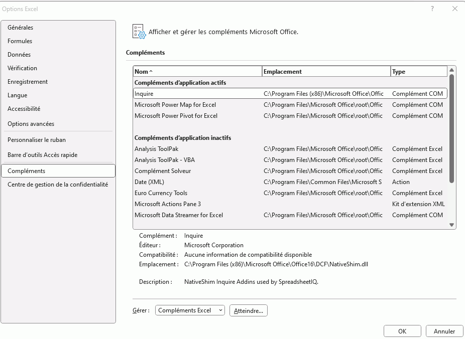Select Personnaliser le ruban

tap(58, 140)
